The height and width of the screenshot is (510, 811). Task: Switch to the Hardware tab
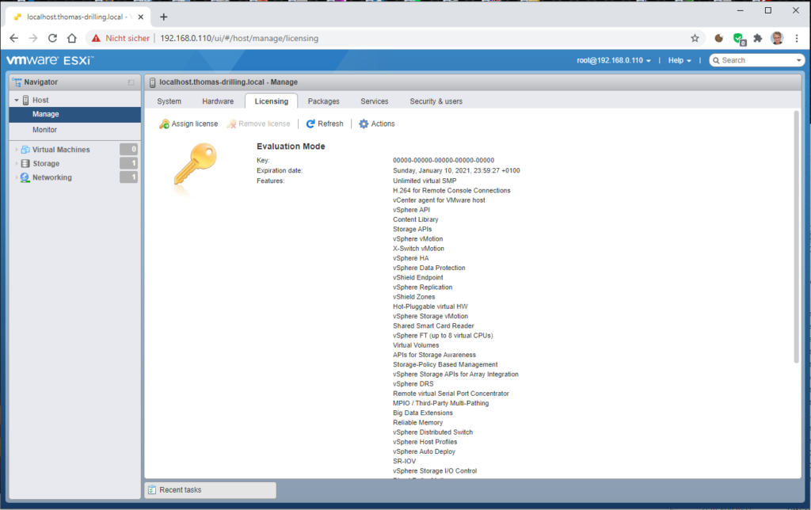(x=218, y=101)
